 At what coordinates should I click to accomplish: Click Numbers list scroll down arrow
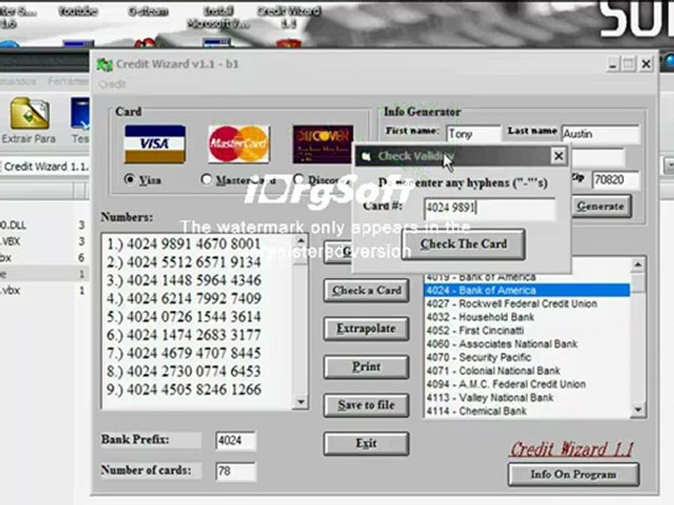(301, 402)
